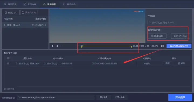Viewport: 194px width, 102px height.
Task: Click the video preview area
Action: coord(97,26)
